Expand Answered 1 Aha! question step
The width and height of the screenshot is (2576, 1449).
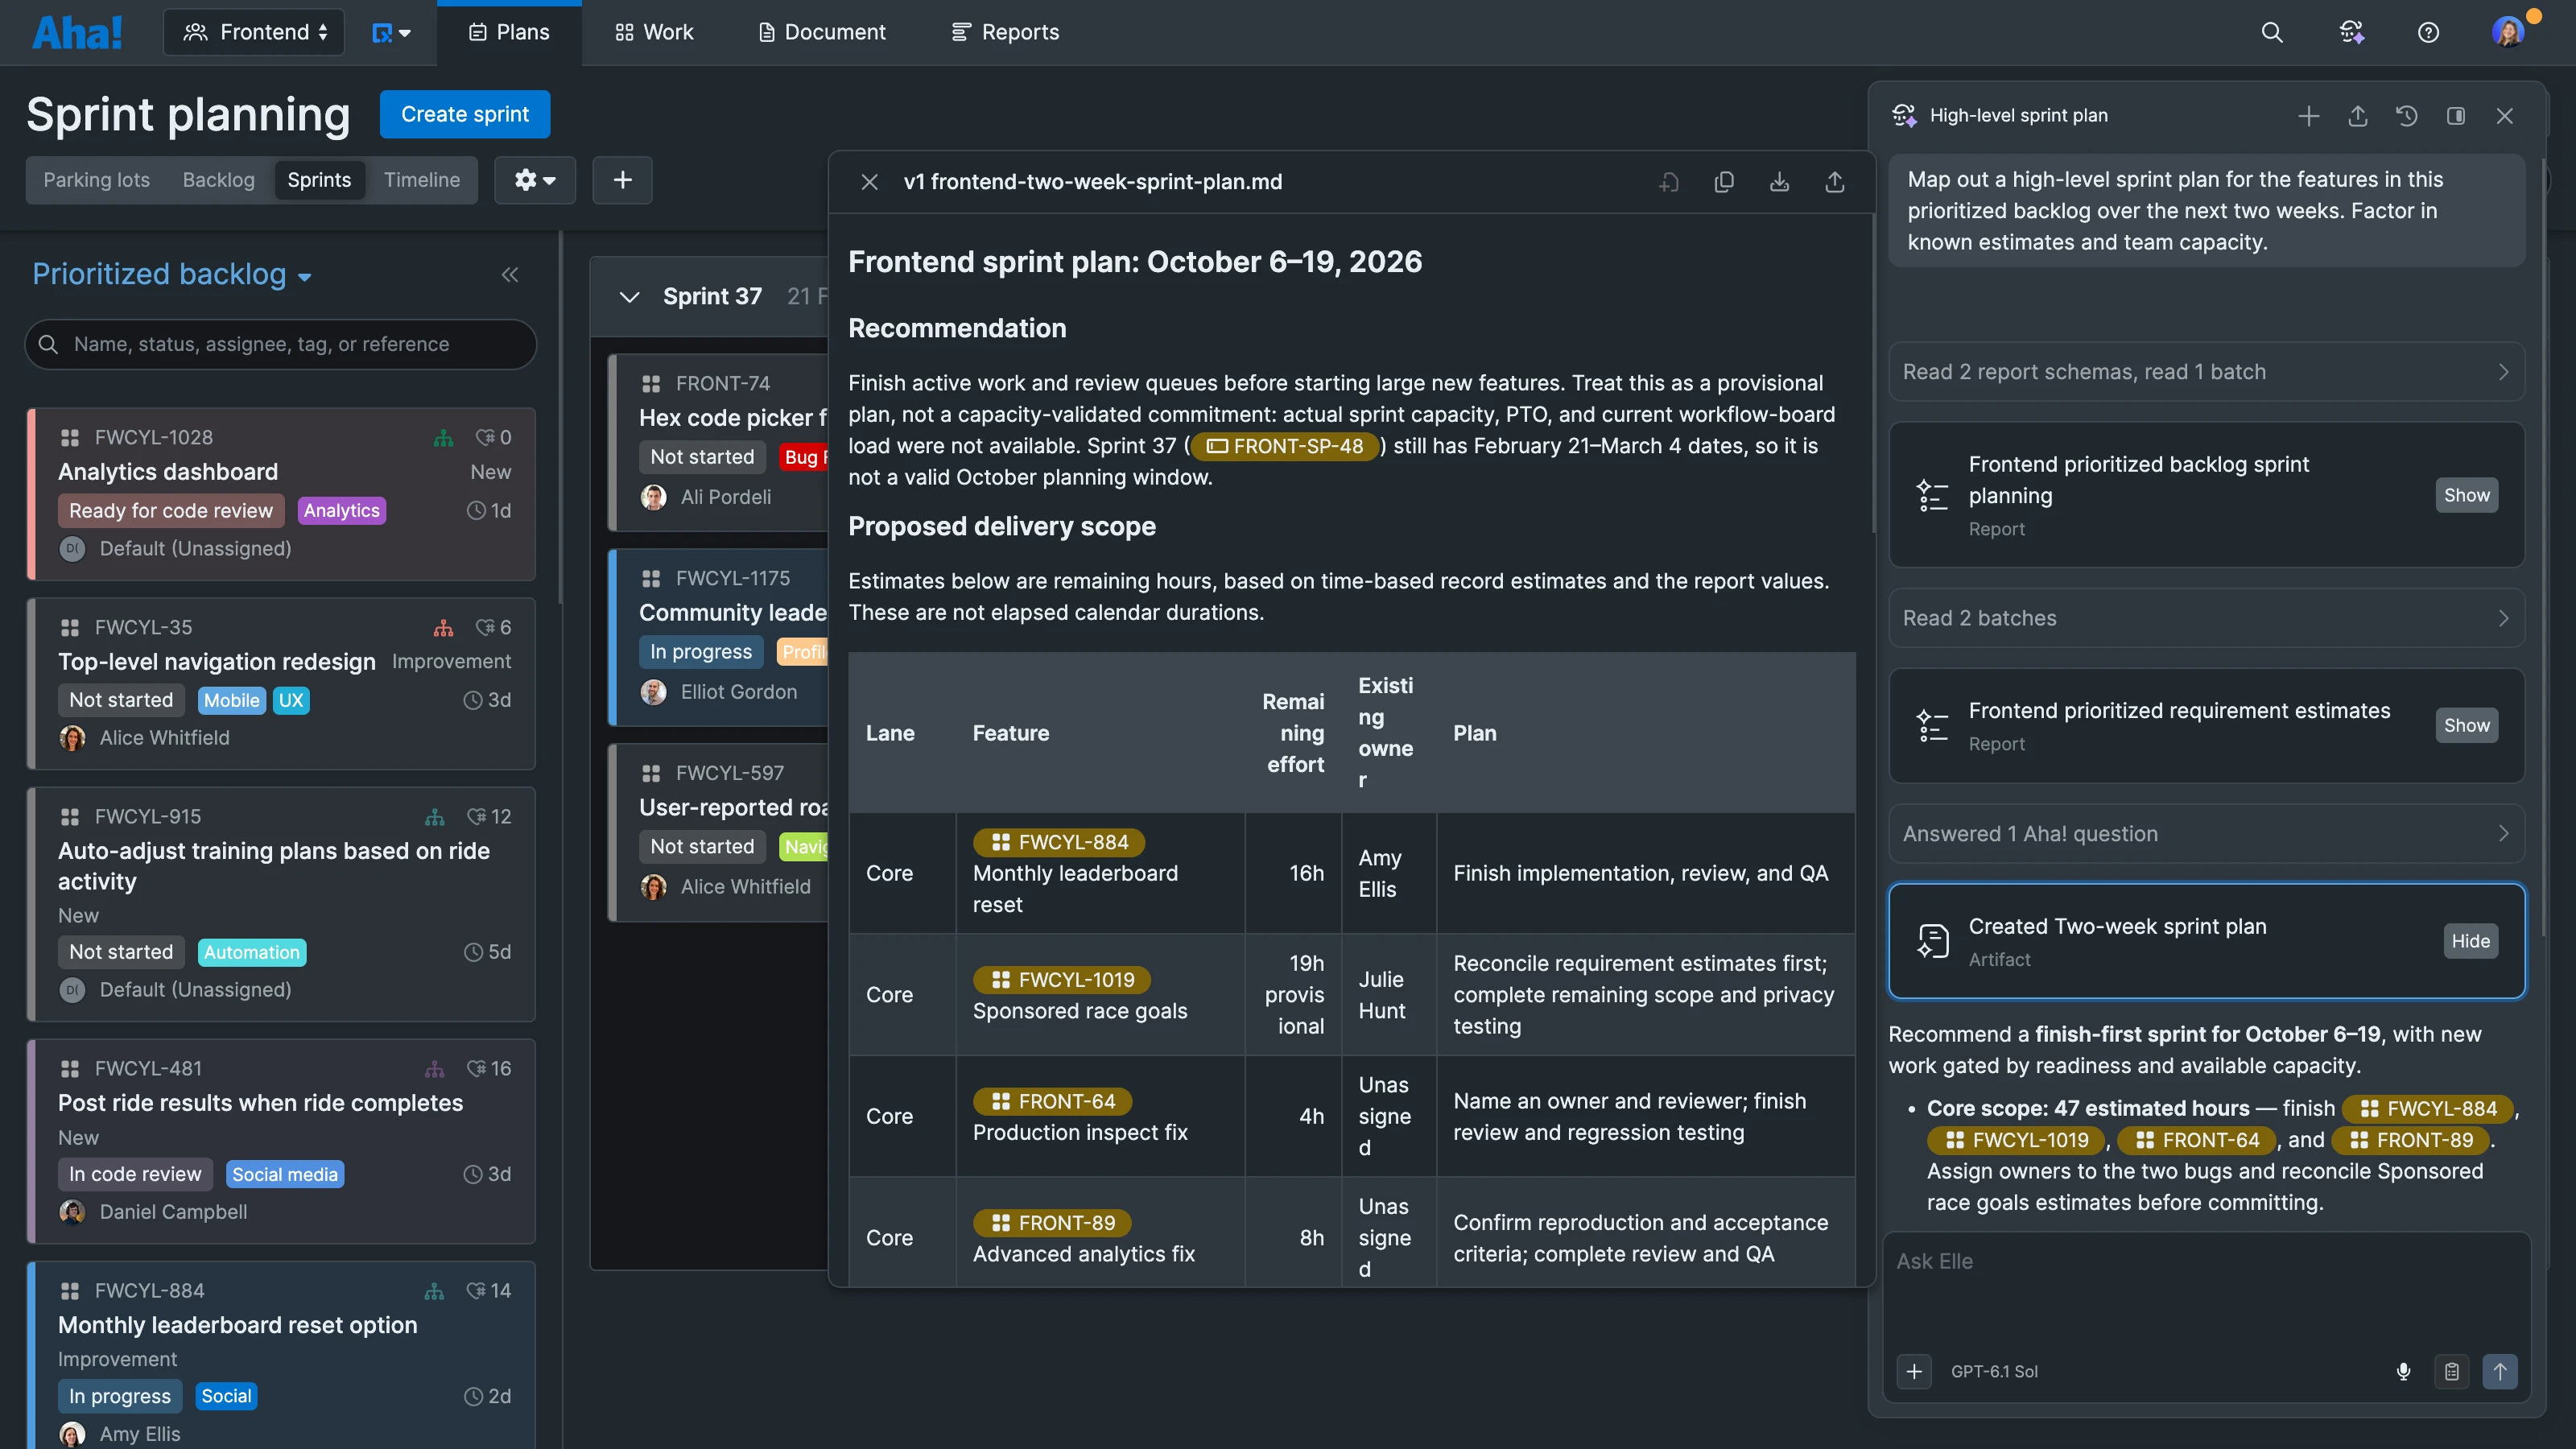[2206, 834]
